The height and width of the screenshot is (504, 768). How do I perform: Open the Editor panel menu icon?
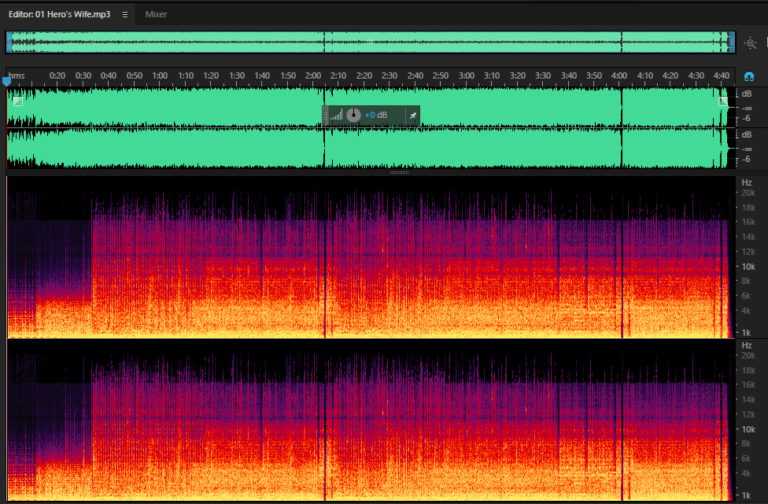pos(125,15)
